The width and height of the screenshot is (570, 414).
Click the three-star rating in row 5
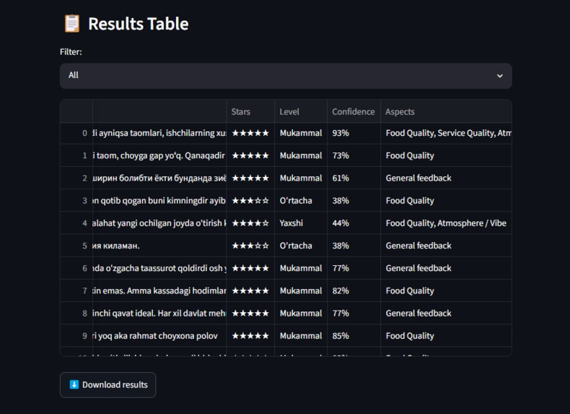coord(250,246)
